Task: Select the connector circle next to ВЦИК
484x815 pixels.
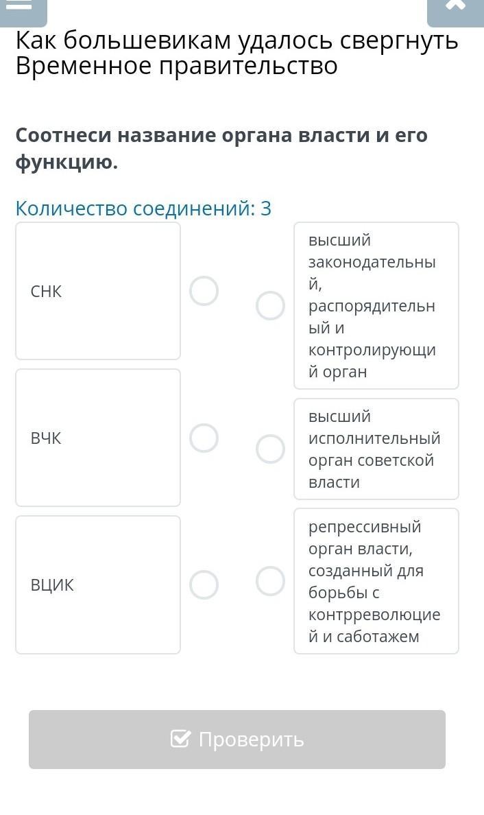Action: (204, 584)
